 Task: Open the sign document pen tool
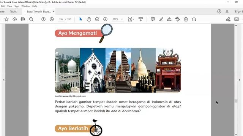pyautogui.click(x=169, y=19)
